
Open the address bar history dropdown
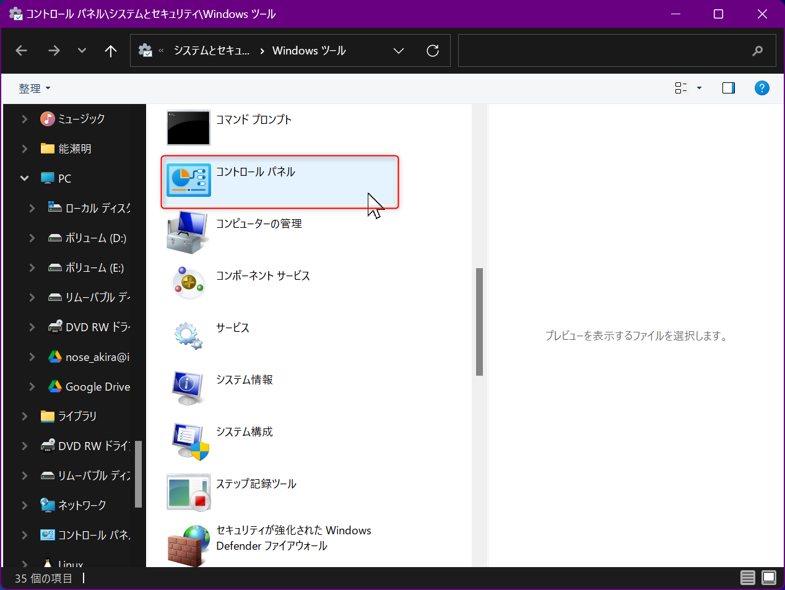pos(399,51)
